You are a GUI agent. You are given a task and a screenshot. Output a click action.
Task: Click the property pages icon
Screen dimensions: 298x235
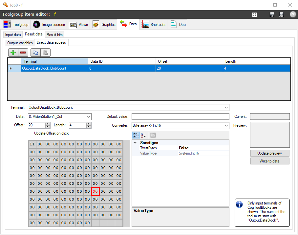click(x=153, y=135)
